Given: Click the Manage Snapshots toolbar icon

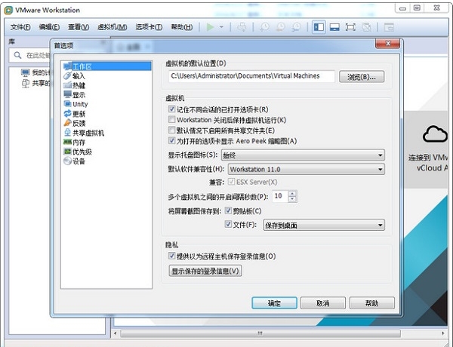Looking at the screenshot, I should 297,27.
